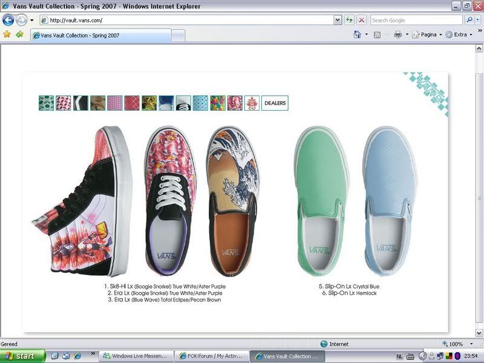Image resolution: width=484 pixels, height=363 pixels.
Task: Click the green slip-on shoe
Action: point(321,201)
